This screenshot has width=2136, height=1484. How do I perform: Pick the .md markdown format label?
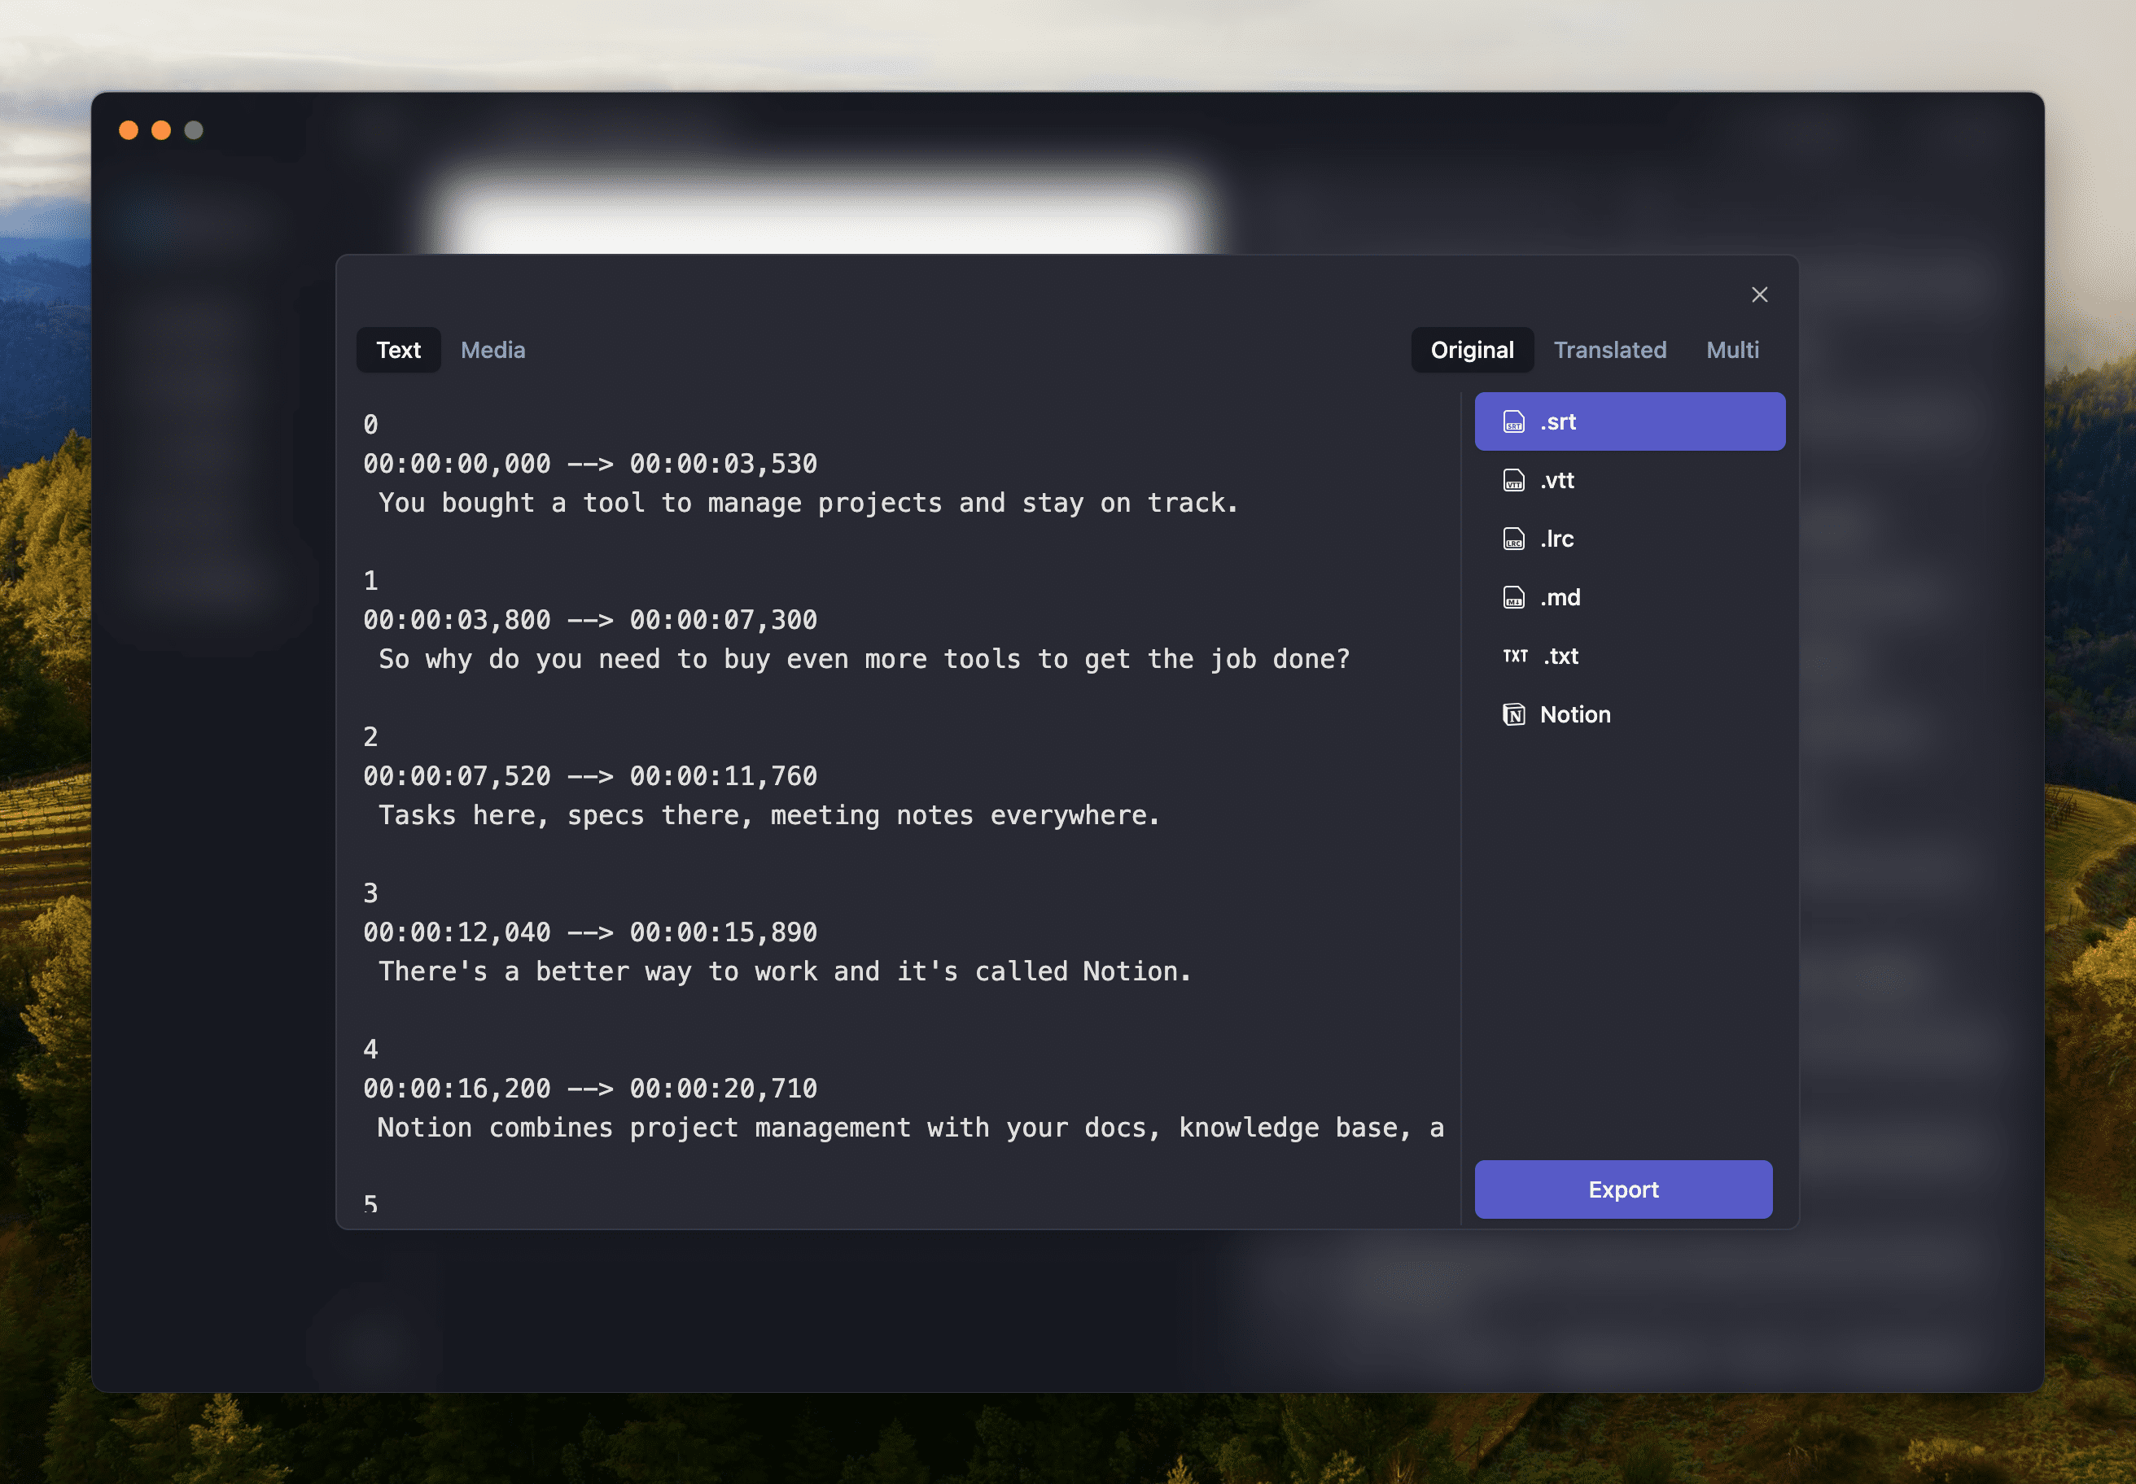pos(1560,598)
